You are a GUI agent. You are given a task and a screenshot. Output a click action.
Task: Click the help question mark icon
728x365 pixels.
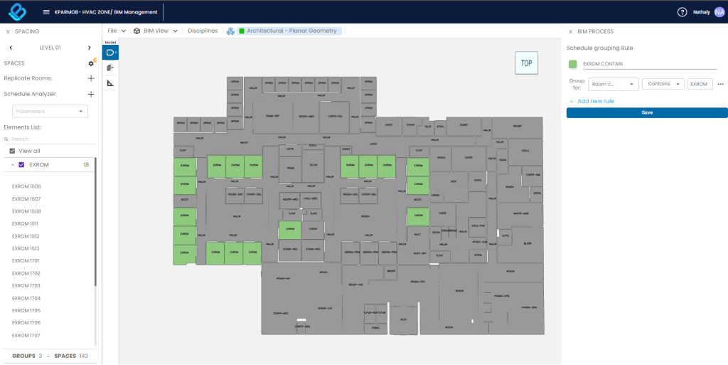[682, 12]
